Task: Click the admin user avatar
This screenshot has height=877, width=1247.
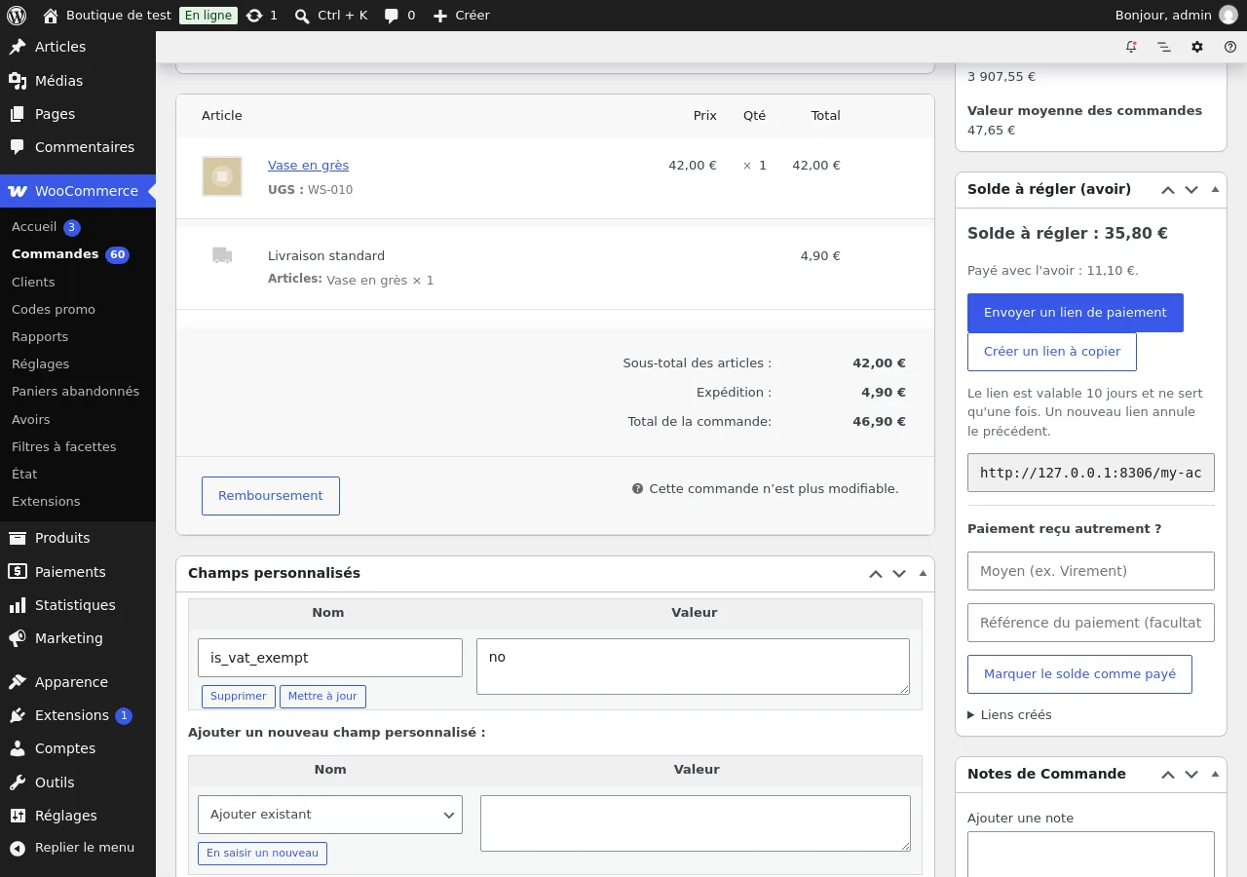Action: coord(1228,16)
